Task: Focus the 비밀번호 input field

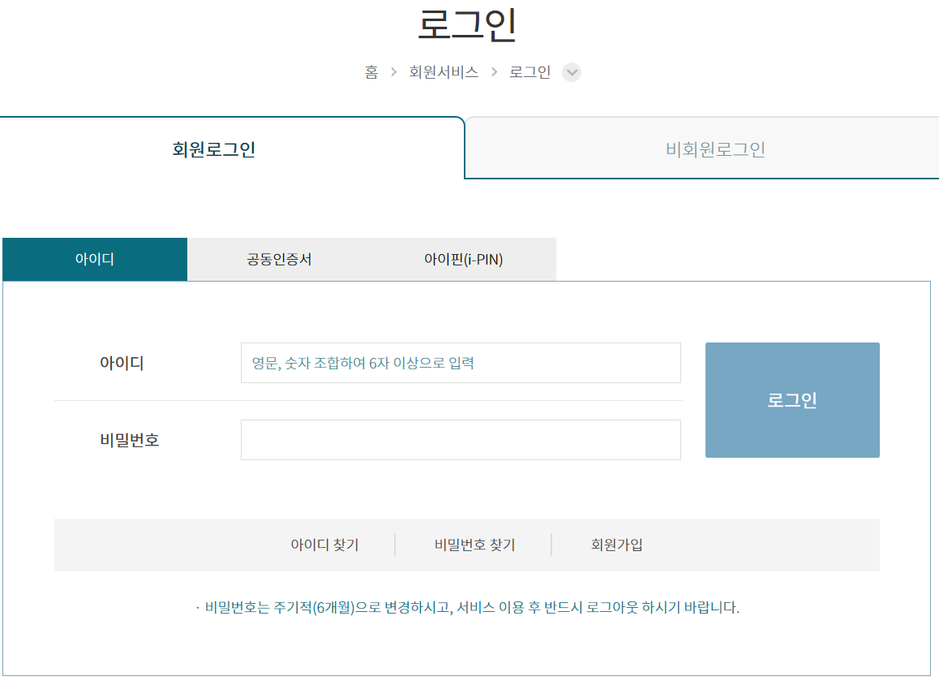Action: click(461, 439)
